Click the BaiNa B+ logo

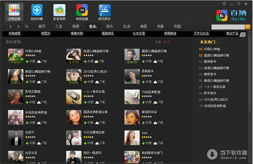[x=222, y=16]
